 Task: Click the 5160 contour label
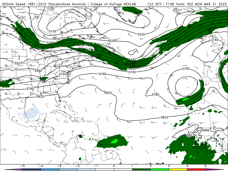102,14
